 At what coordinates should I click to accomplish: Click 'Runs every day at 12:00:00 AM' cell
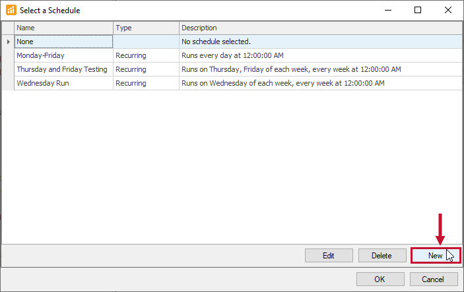321,55
